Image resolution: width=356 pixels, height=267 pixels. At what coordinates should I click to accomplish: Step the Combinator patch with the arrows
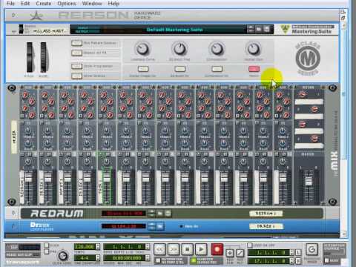tap(251, 29)
